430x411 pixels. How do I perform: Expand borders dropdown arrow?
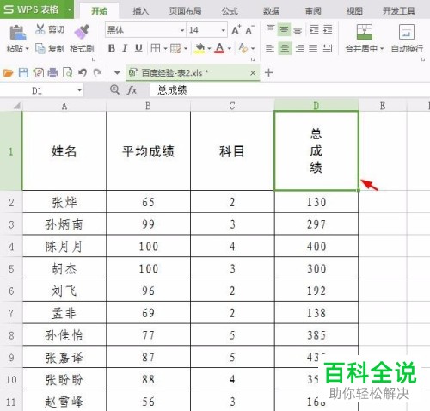(x=165, y=48)
